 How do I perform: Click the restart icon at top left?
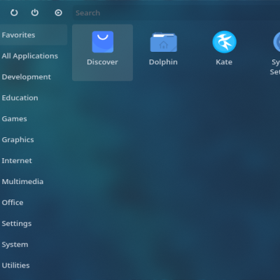click(x=14, y=13)
